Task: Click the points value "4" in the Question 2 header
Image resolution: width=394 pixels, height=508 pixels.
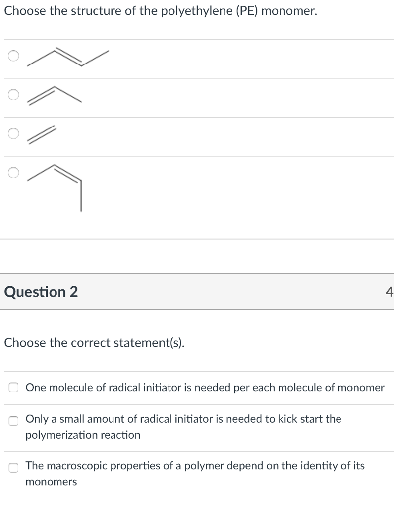Action: [x=389, y=292]
